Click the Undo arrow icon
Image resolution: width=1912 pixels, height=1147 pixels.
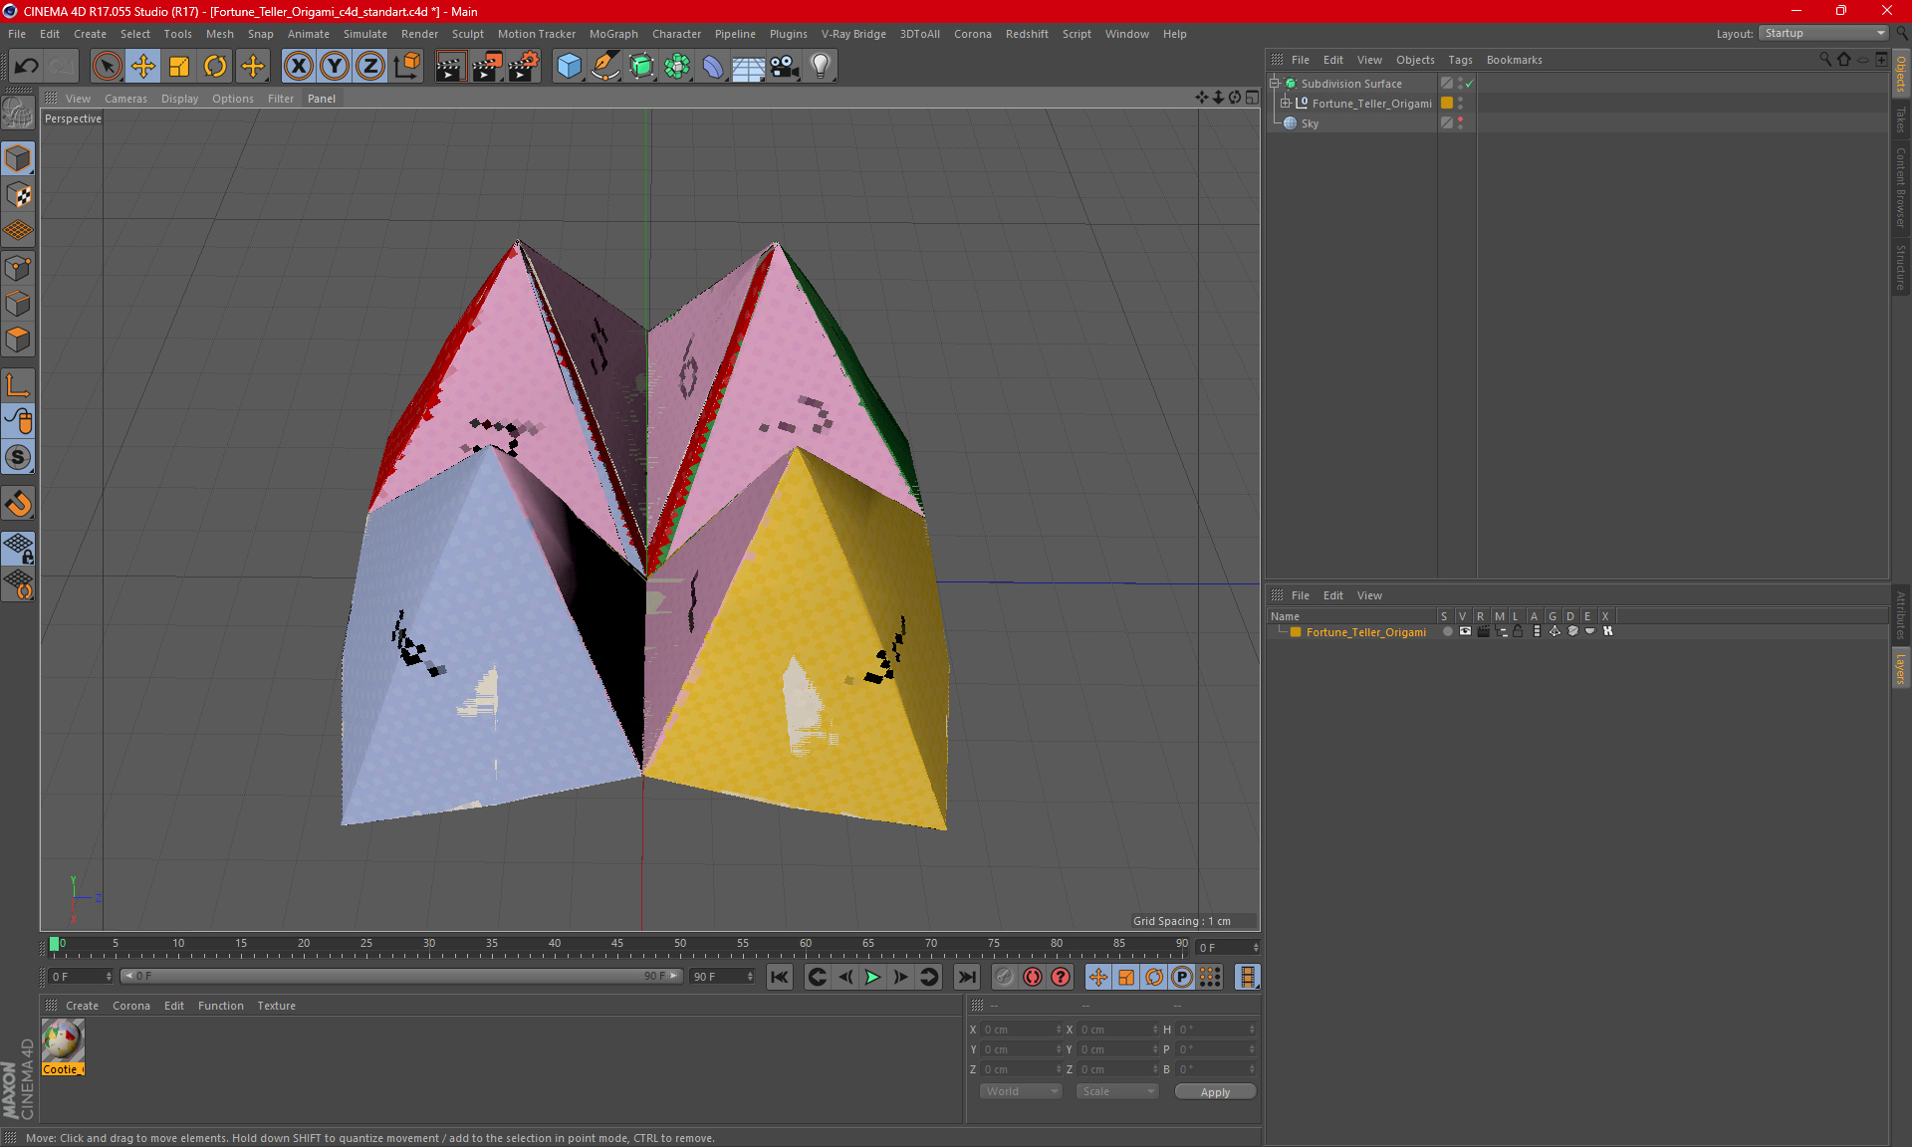click(27, 67)
